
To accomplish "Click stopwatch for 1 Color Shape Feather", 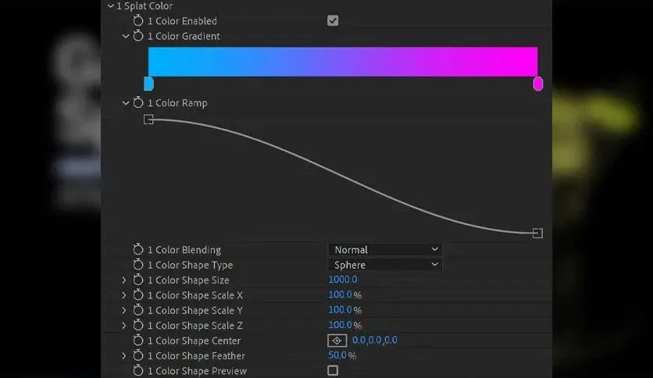I will coord(137,355).
